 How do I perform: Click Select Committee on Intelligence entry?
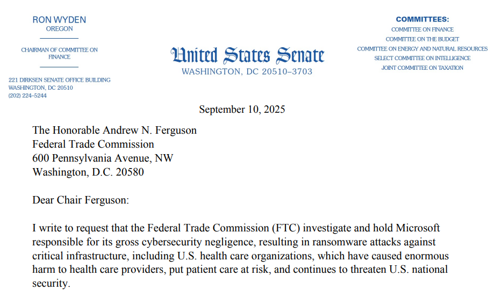tap(422, 58)
